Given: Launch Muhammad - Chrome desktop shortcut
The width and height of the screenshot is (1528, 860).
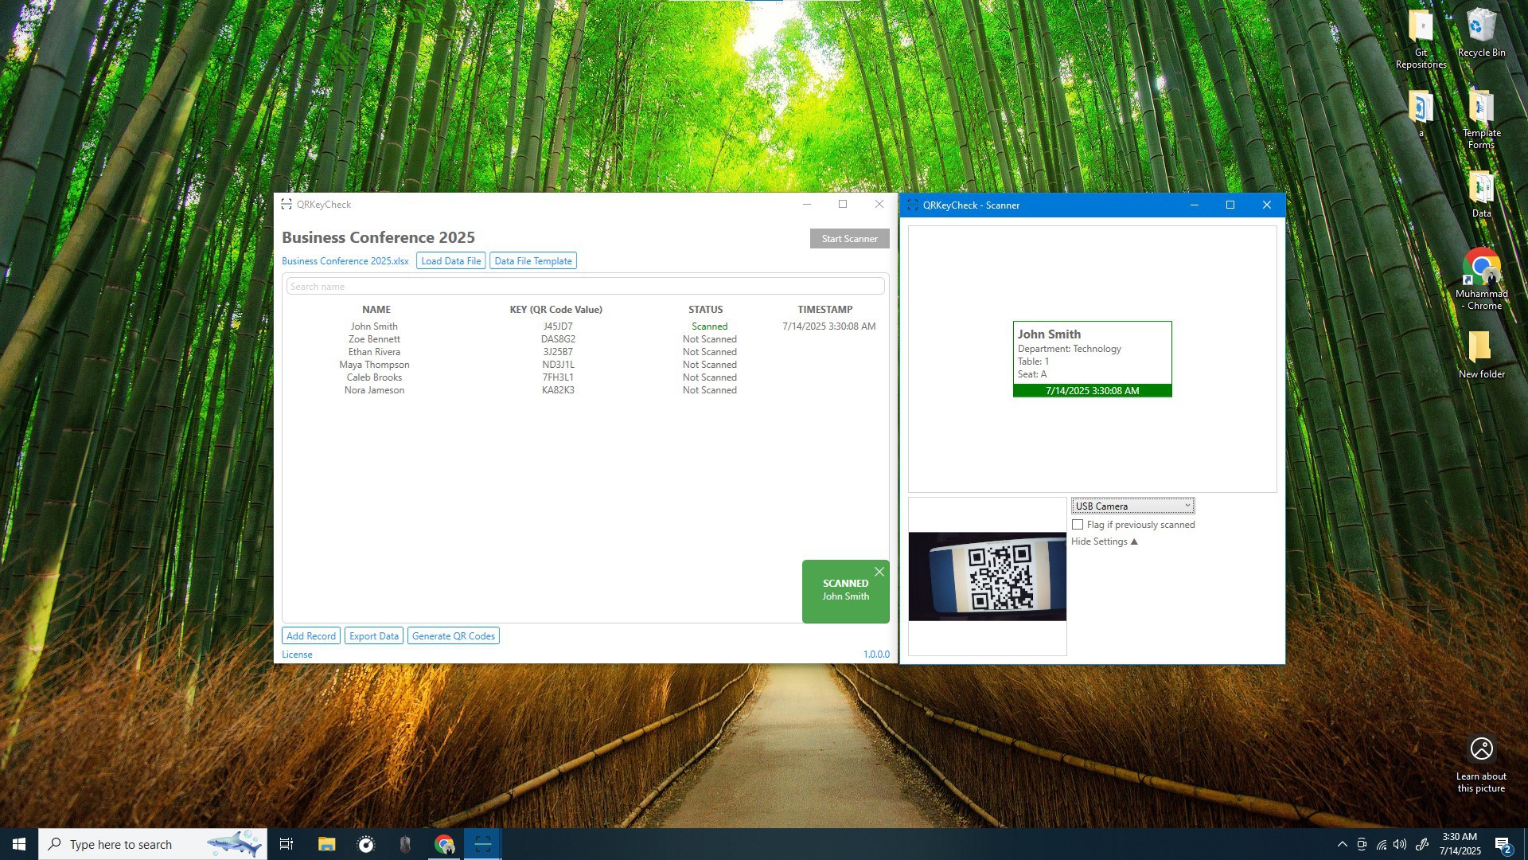Looking at the screenshot, I should pyautogui.click(x=1480, y=268).
